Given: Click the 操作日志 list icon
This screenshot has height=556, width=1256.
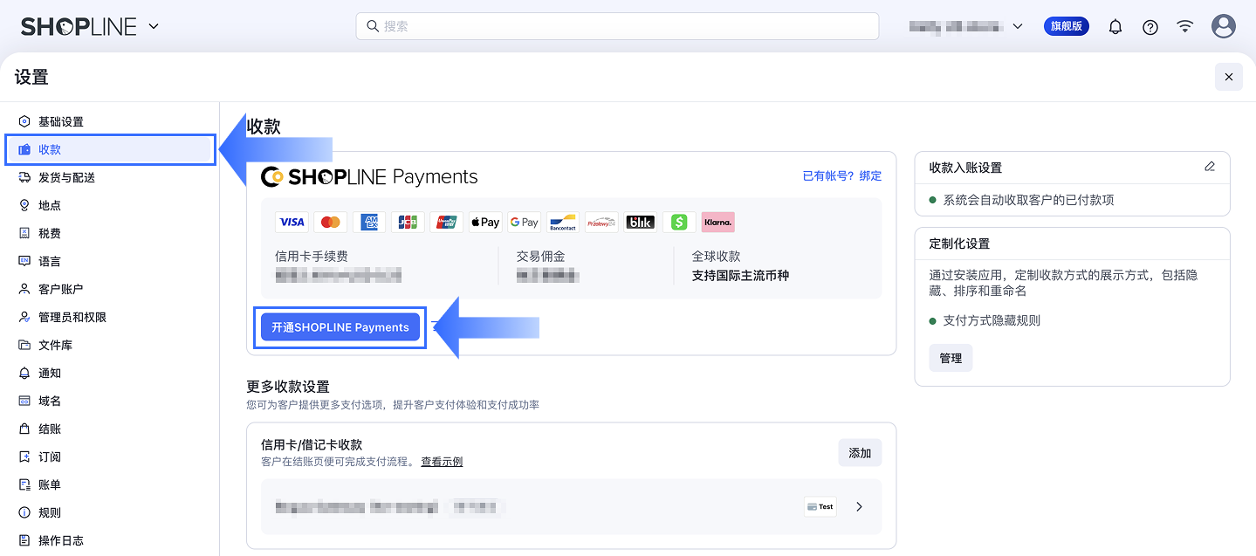Looking at the screenshot, I should [24, 540].
